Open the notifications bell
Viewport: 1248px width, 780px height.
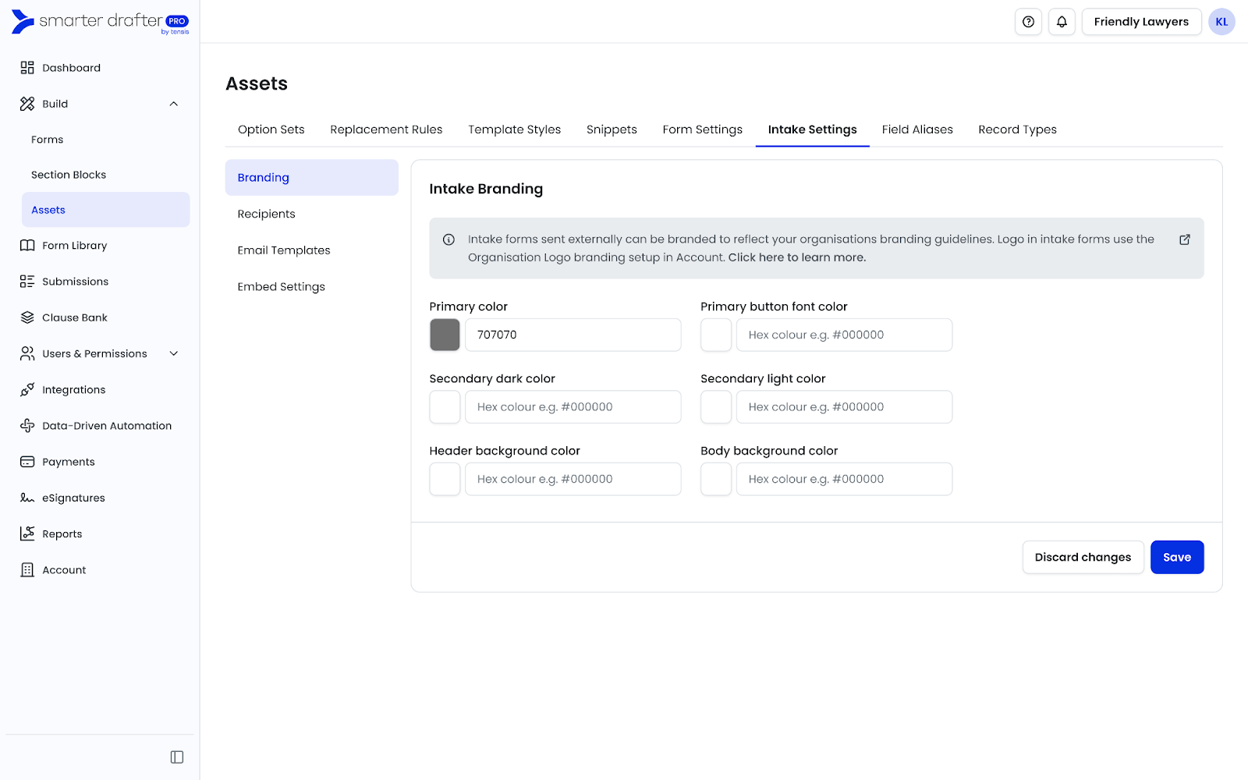(1062, 22)
